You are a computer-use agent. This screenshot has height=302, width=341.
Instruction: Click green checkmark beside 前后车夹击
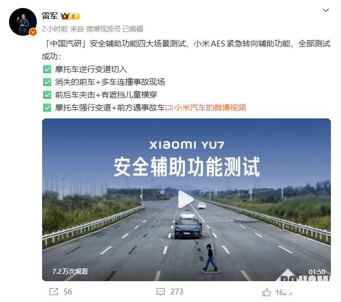[x=47, y=95]
